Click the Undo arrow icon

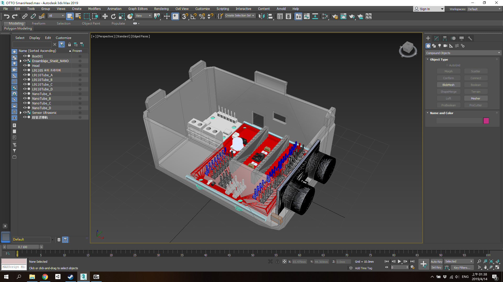coord(7,16)
